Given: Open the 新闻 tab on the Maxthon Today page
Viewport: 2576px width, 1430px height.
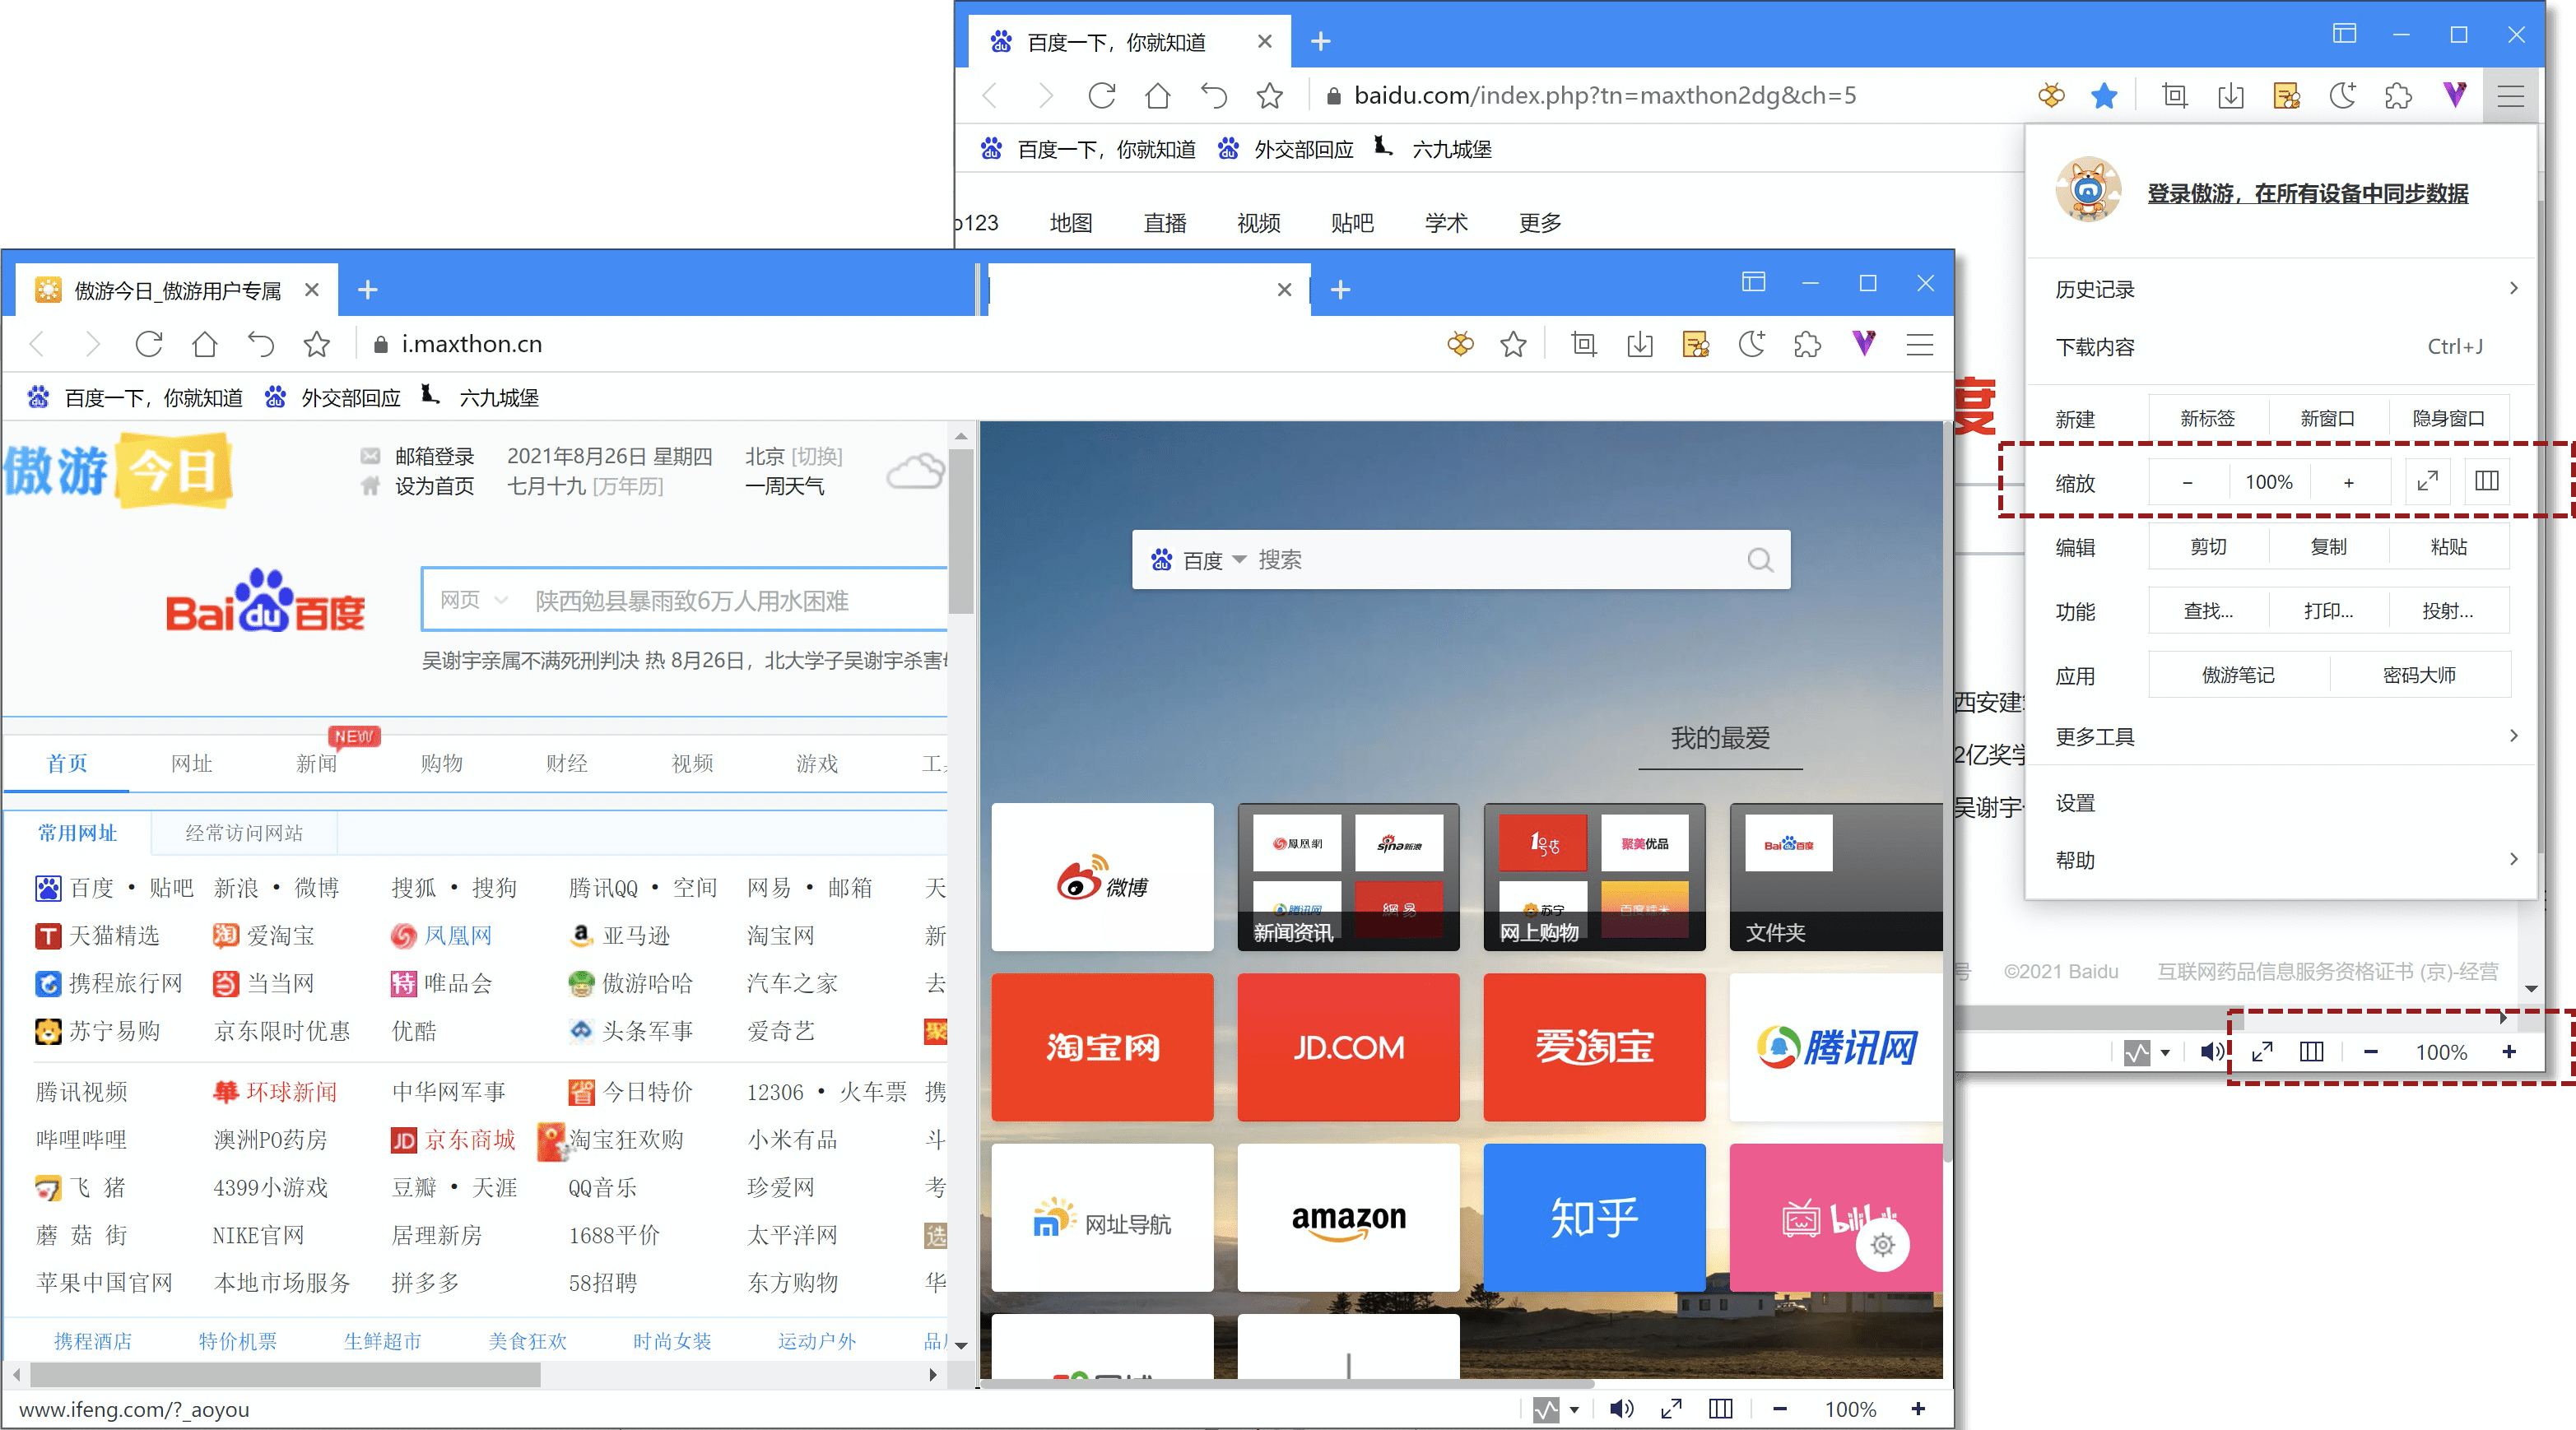Looking at the screenshot, I should (316, 763).
